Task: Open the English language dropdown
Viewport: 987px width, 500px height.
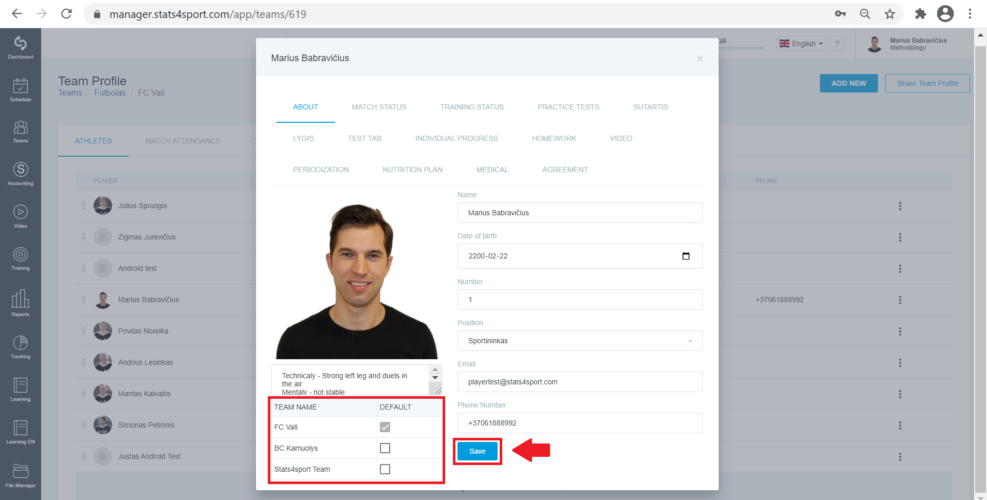Action: pyautogui.click(x=801, y=44)
